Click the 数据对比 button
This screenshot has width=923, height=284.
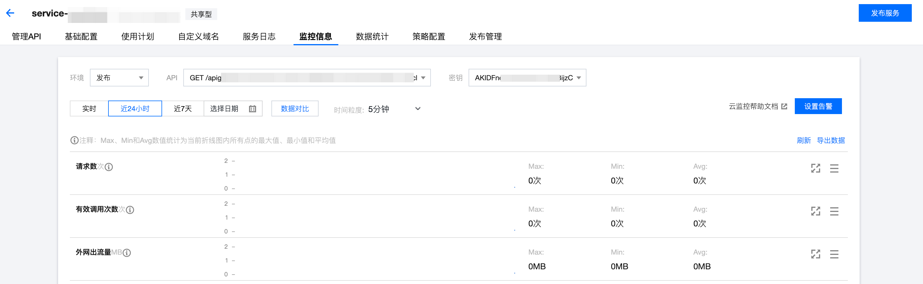[295, 108]
